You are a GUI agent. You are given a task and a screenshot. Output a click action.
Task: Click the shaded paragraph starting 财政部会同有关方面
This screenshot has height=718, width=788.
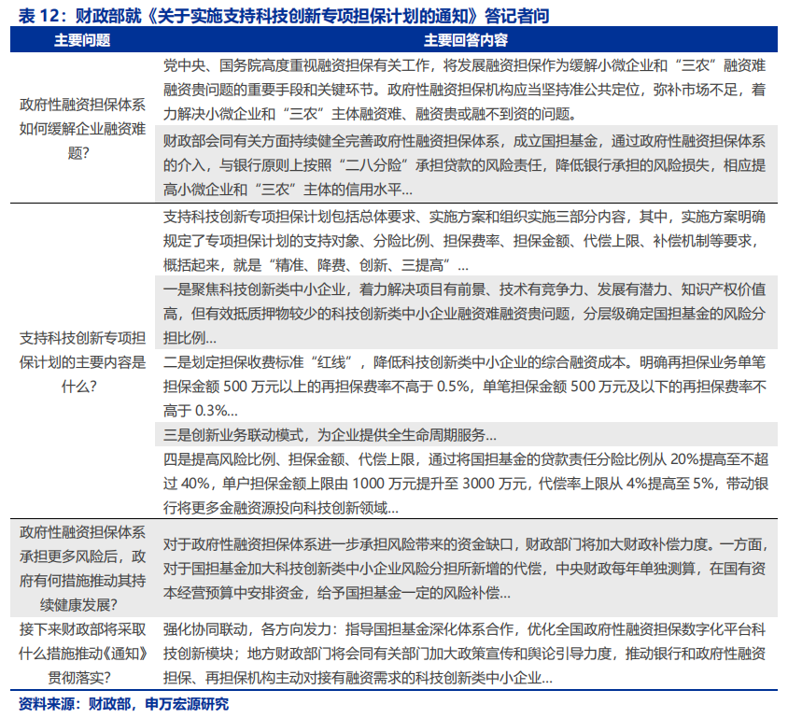coord(464,165)
